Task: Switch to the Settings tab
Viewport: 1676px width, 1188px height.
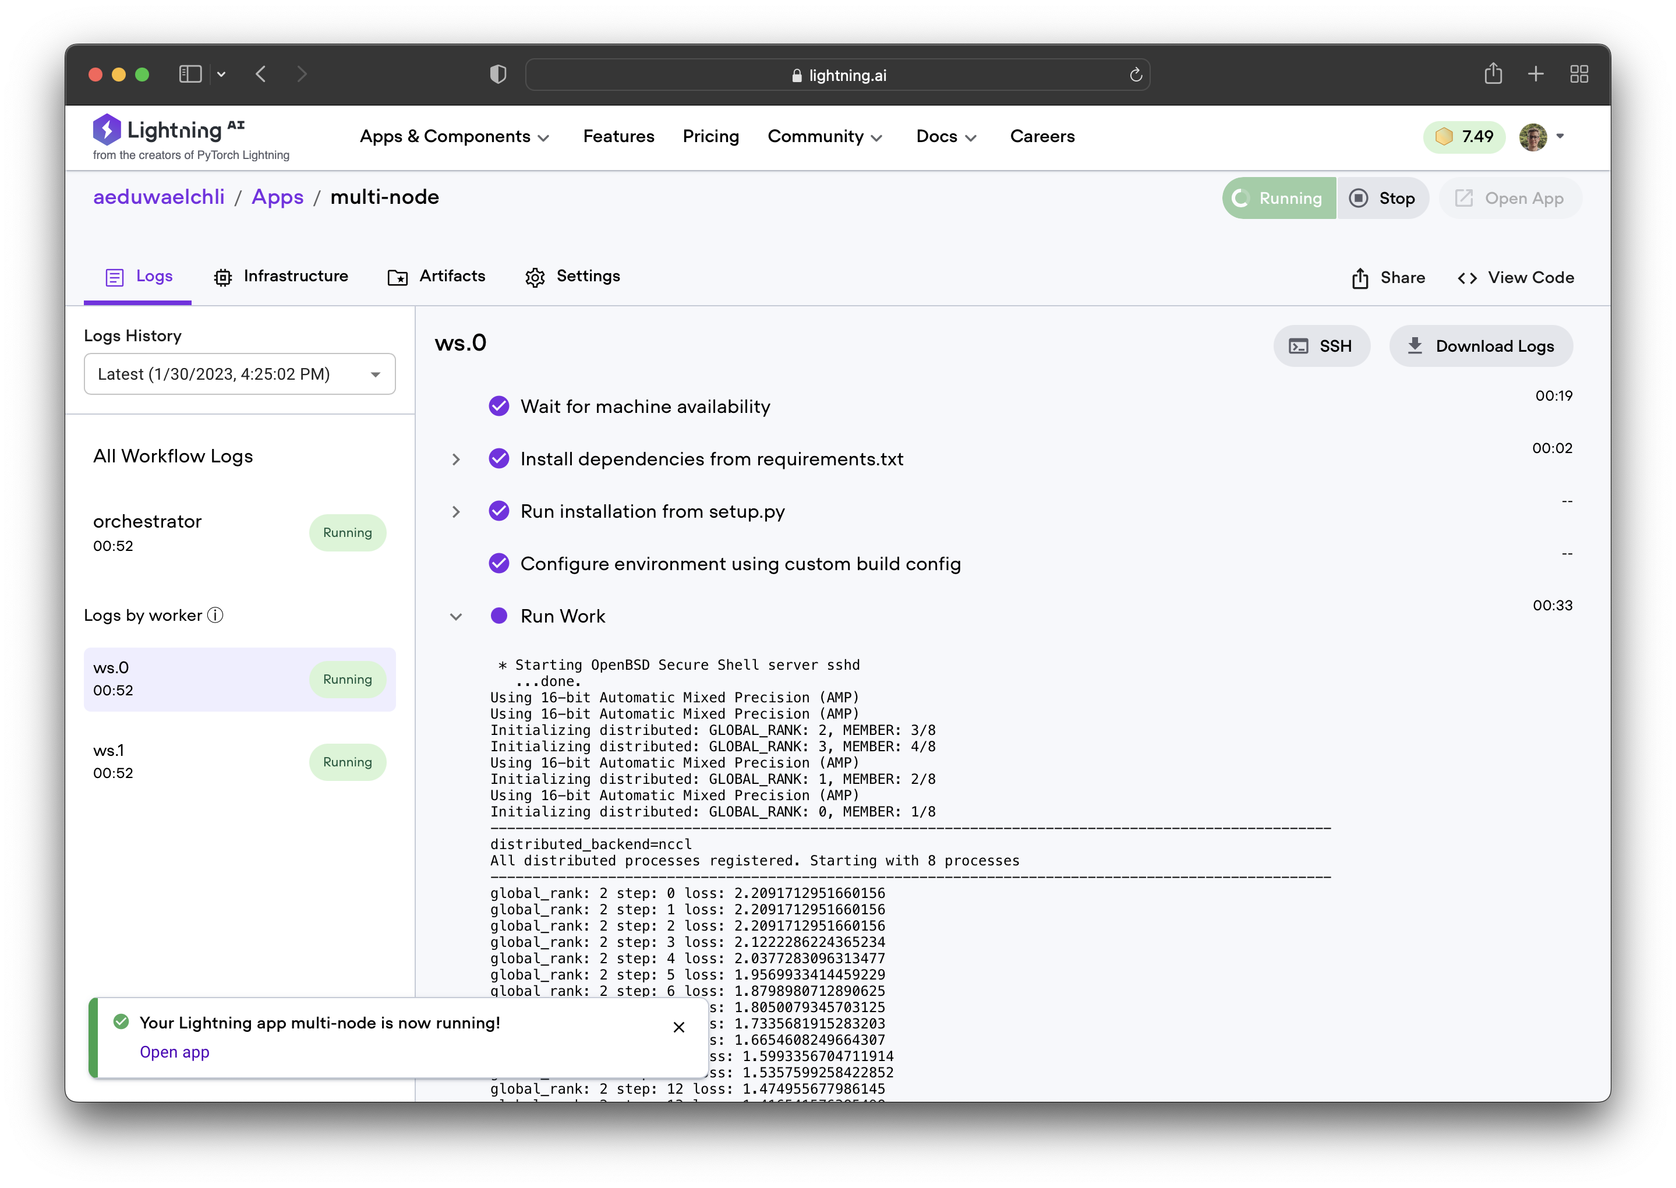Action: pyautogui.click(x=572, y=277)
